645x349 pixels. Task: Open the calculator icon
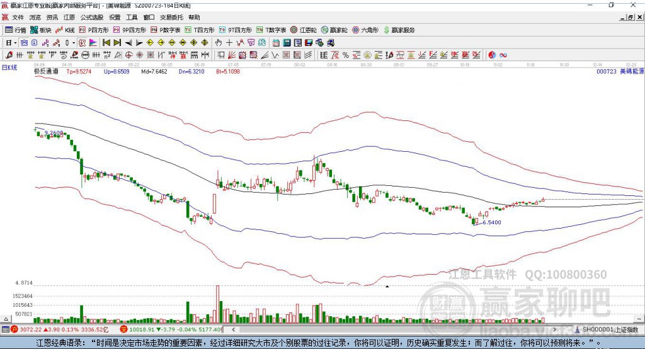[287, 43]
